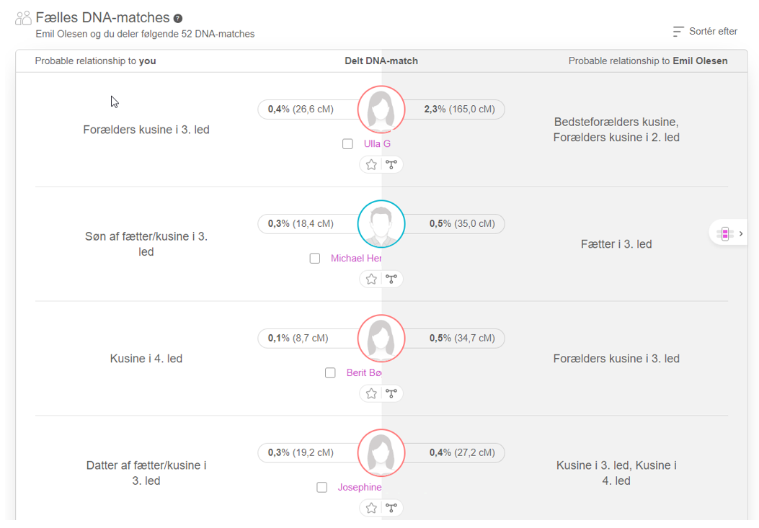
Task: Click the tree icon under Berit Bø
Action: [x=391, y=393]
